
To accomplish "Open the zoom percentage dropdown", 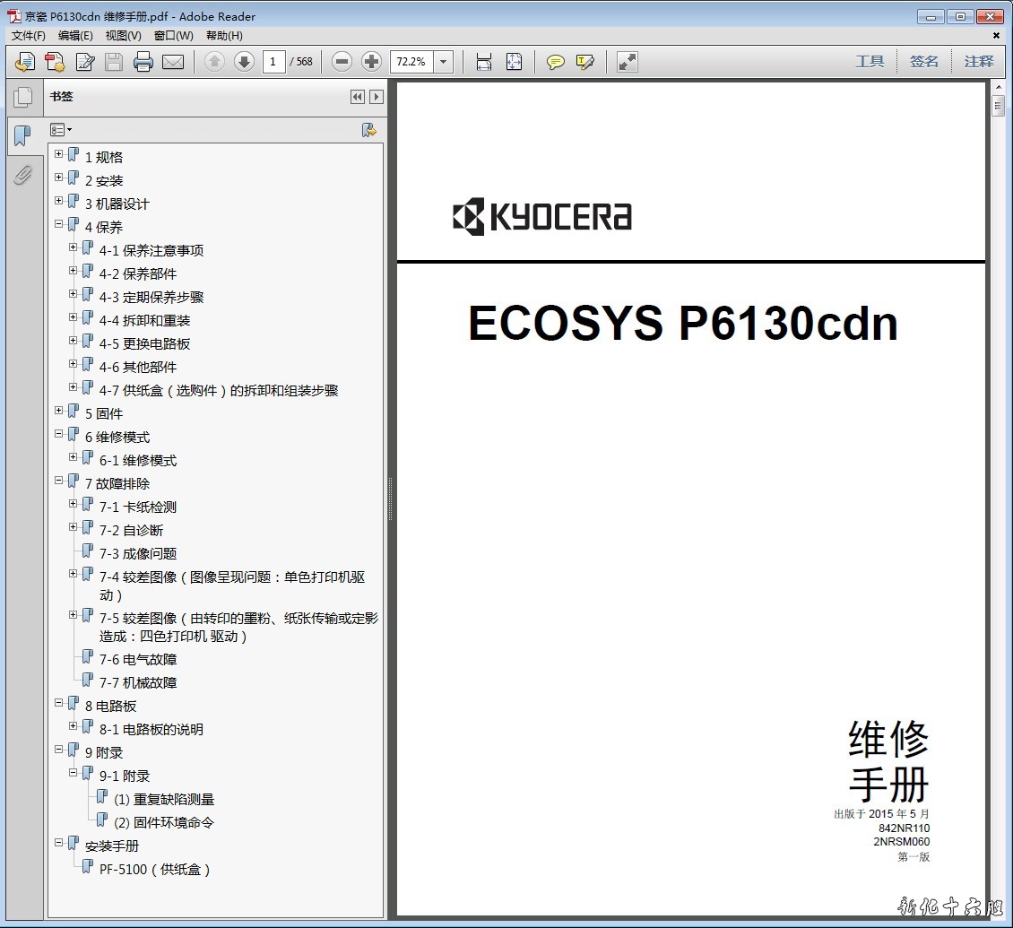I will pyautogui.click(x=444, y=62).
